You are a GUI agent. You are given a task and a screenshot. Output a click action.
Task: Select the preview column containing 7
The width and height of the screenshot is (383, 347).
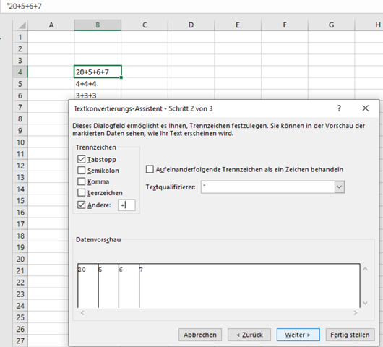pos(249,286)
